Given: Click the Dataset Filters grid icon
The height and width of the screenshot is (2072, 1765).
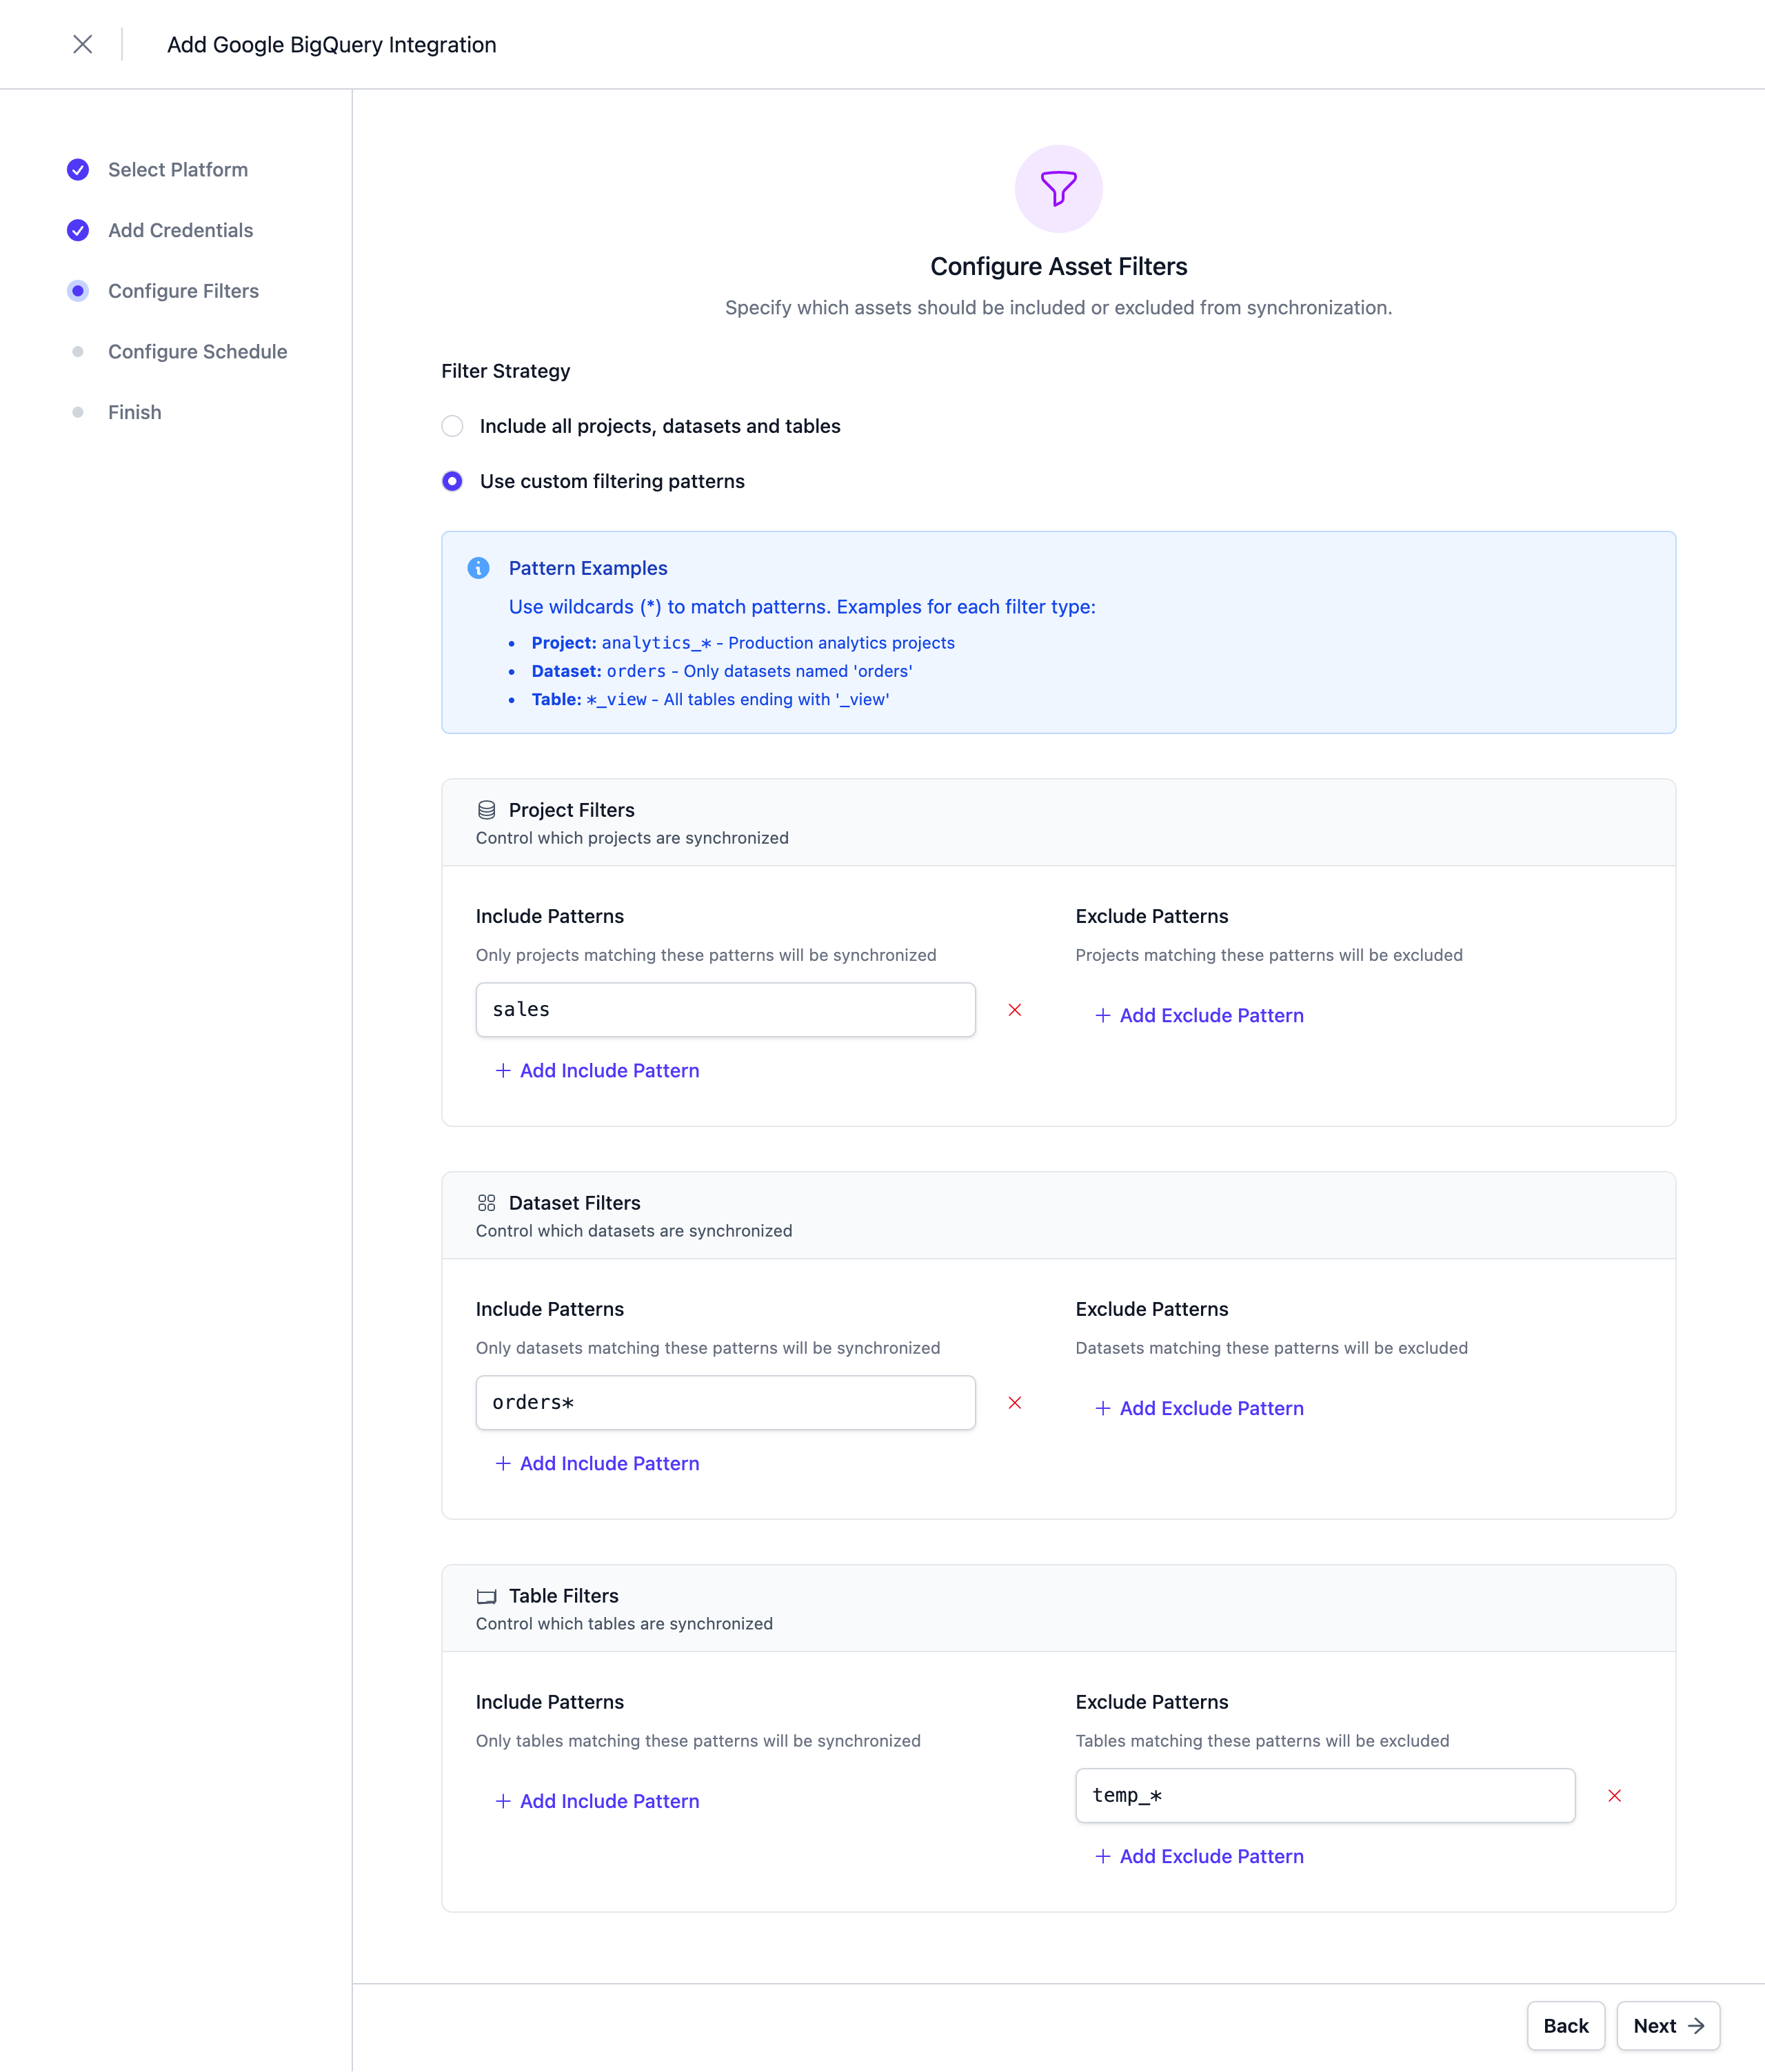Looking at the screenshot, I should tap(486, 1203).
